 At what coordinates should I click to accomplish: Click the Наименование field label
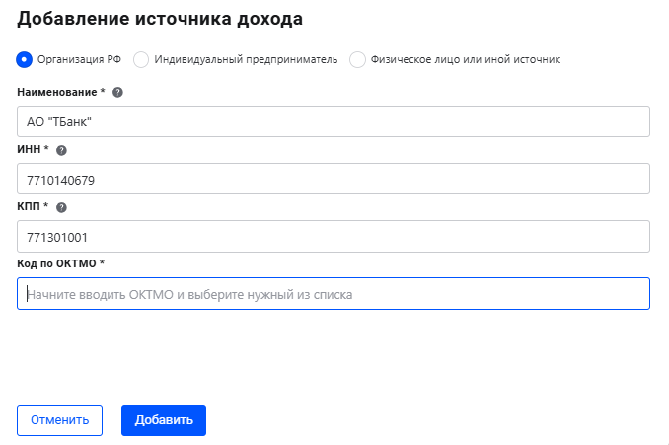coord(61,92)
